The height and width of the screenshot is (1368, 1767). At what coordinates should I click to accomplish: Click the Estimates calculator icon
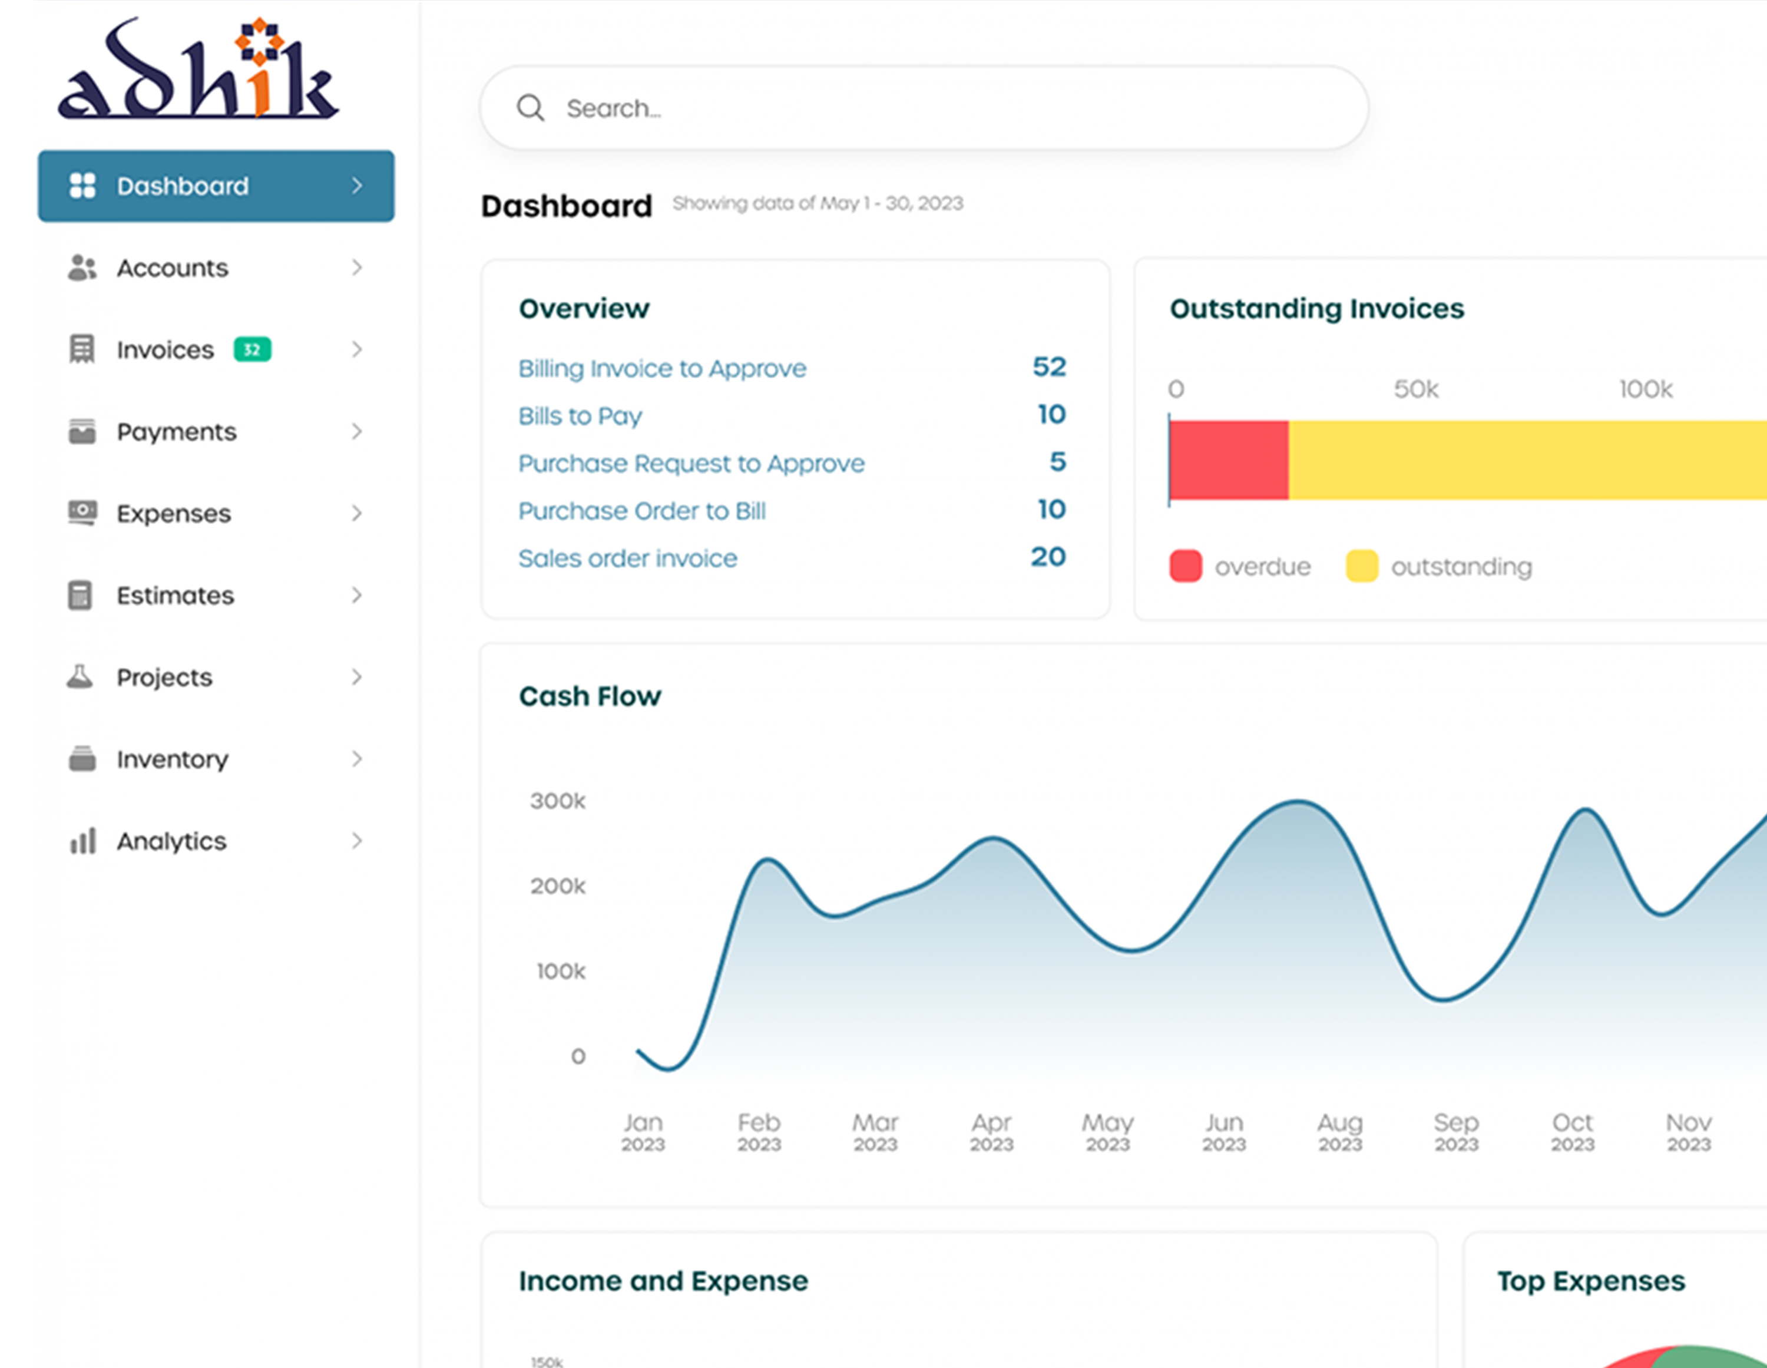click(80, 595)
